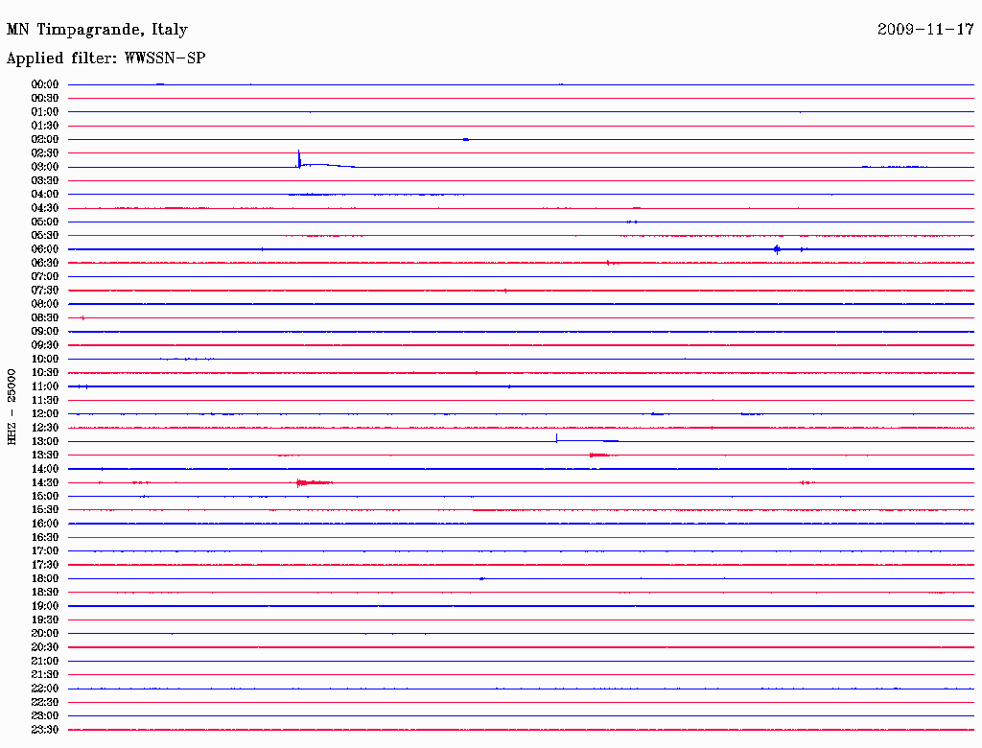Click the 13:00 time label
The height and width of the screenshot is (748, 982).
[45, 441]
